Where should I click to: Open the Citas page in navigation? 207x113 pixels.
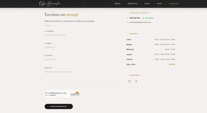pos(147,4)
